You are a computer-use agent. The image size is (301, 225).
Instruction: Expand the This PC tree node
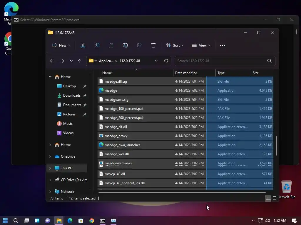(50, 168)
